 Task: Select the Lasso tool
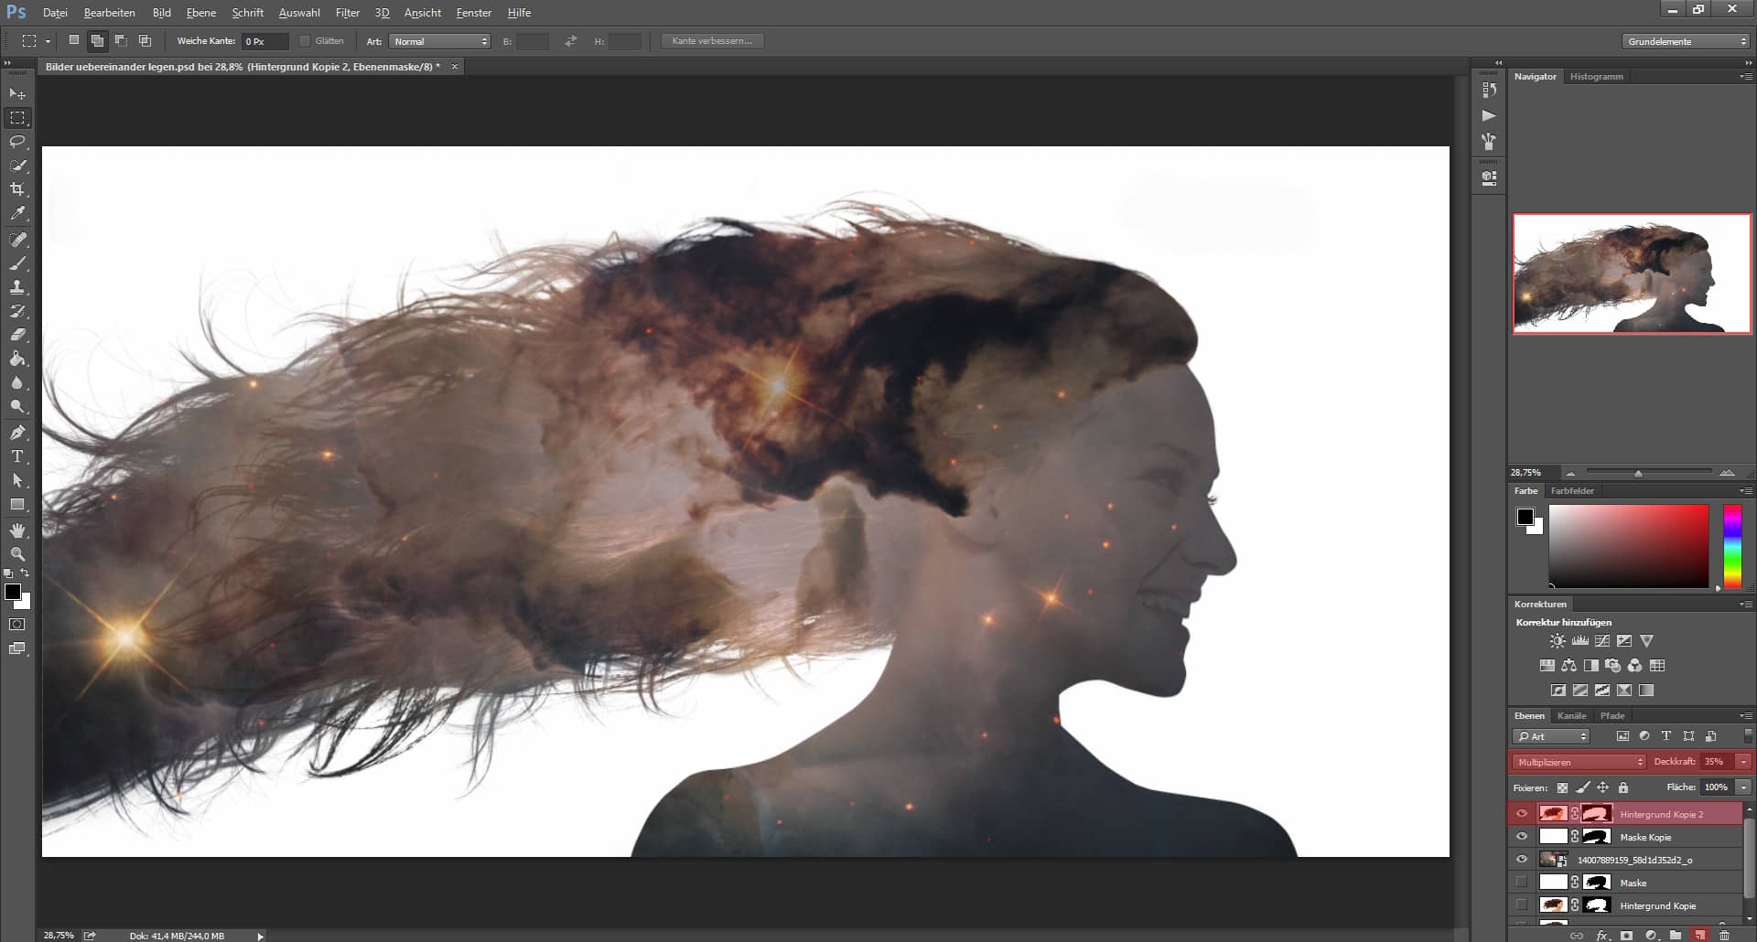(x=16, y=142)
